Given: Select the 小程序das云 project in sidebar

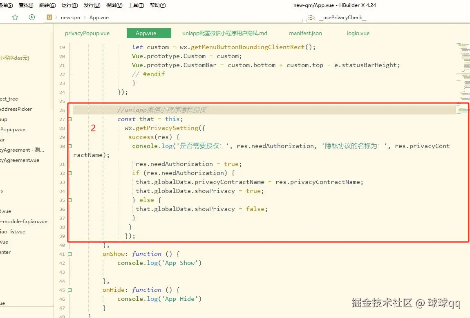Looking at the screenshot, I should pos(14,58).
